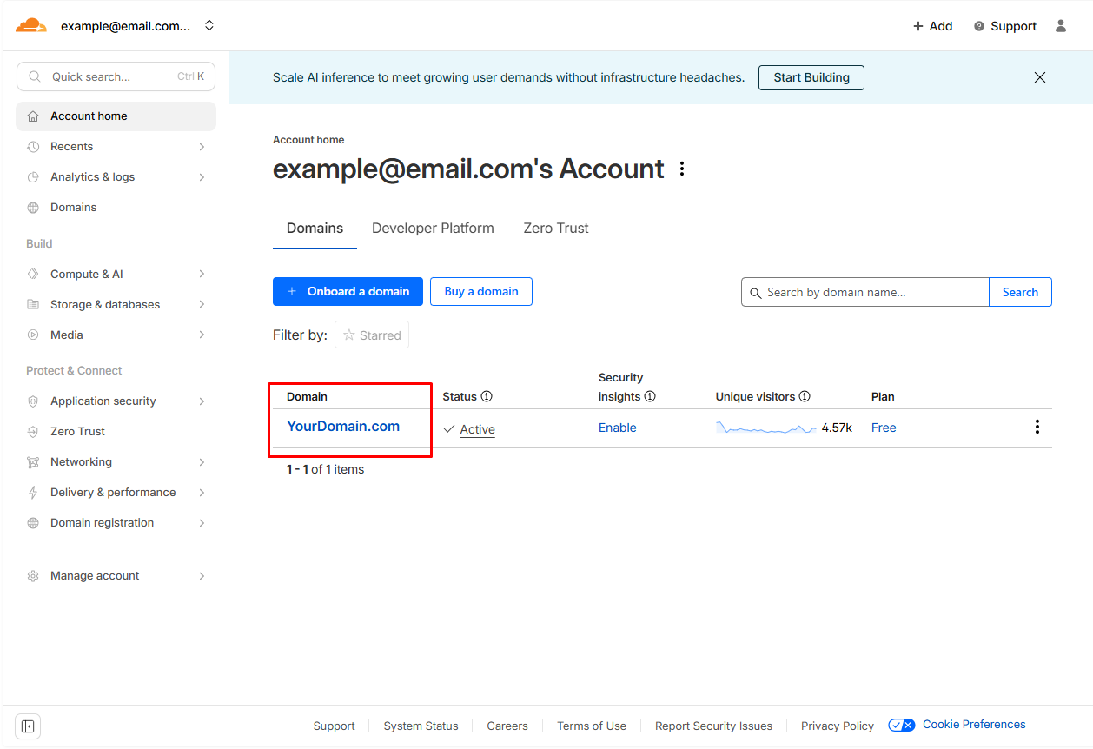Switch to the Developer Platform tab
This screenshot has height=749, width=1093.
click(x=433, y=229)
